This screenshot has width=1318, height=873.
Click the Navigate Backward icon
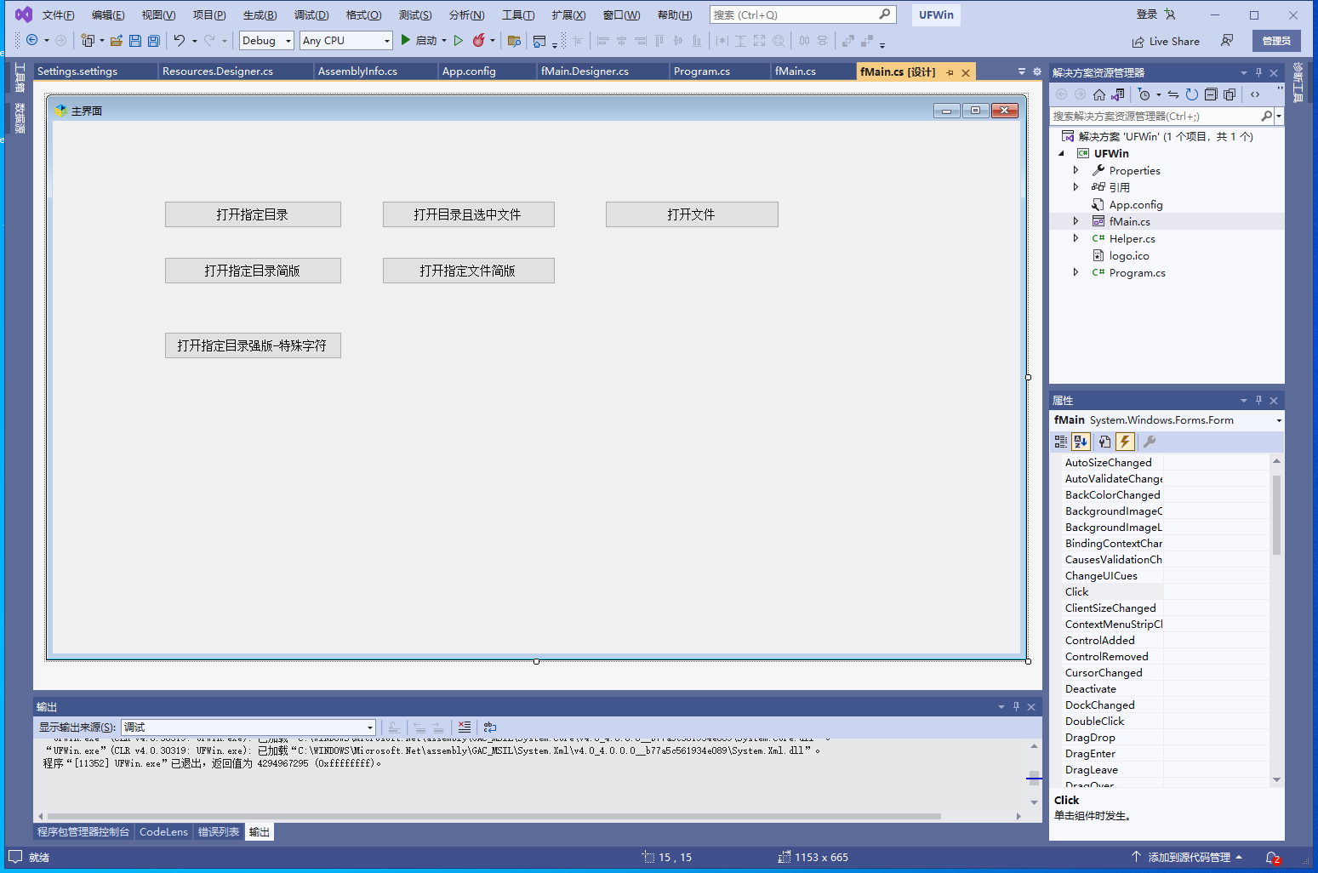pos(32,41)
